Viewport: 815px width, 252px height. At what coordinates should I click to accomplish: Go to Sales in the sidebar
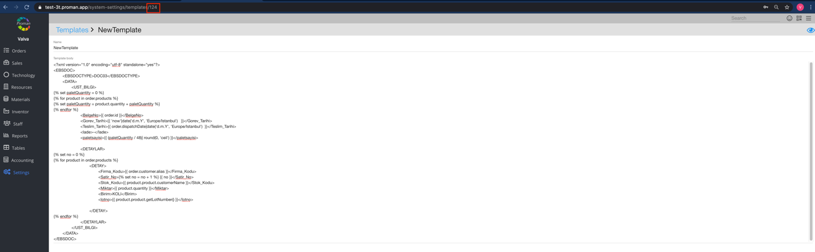point(17,63)
